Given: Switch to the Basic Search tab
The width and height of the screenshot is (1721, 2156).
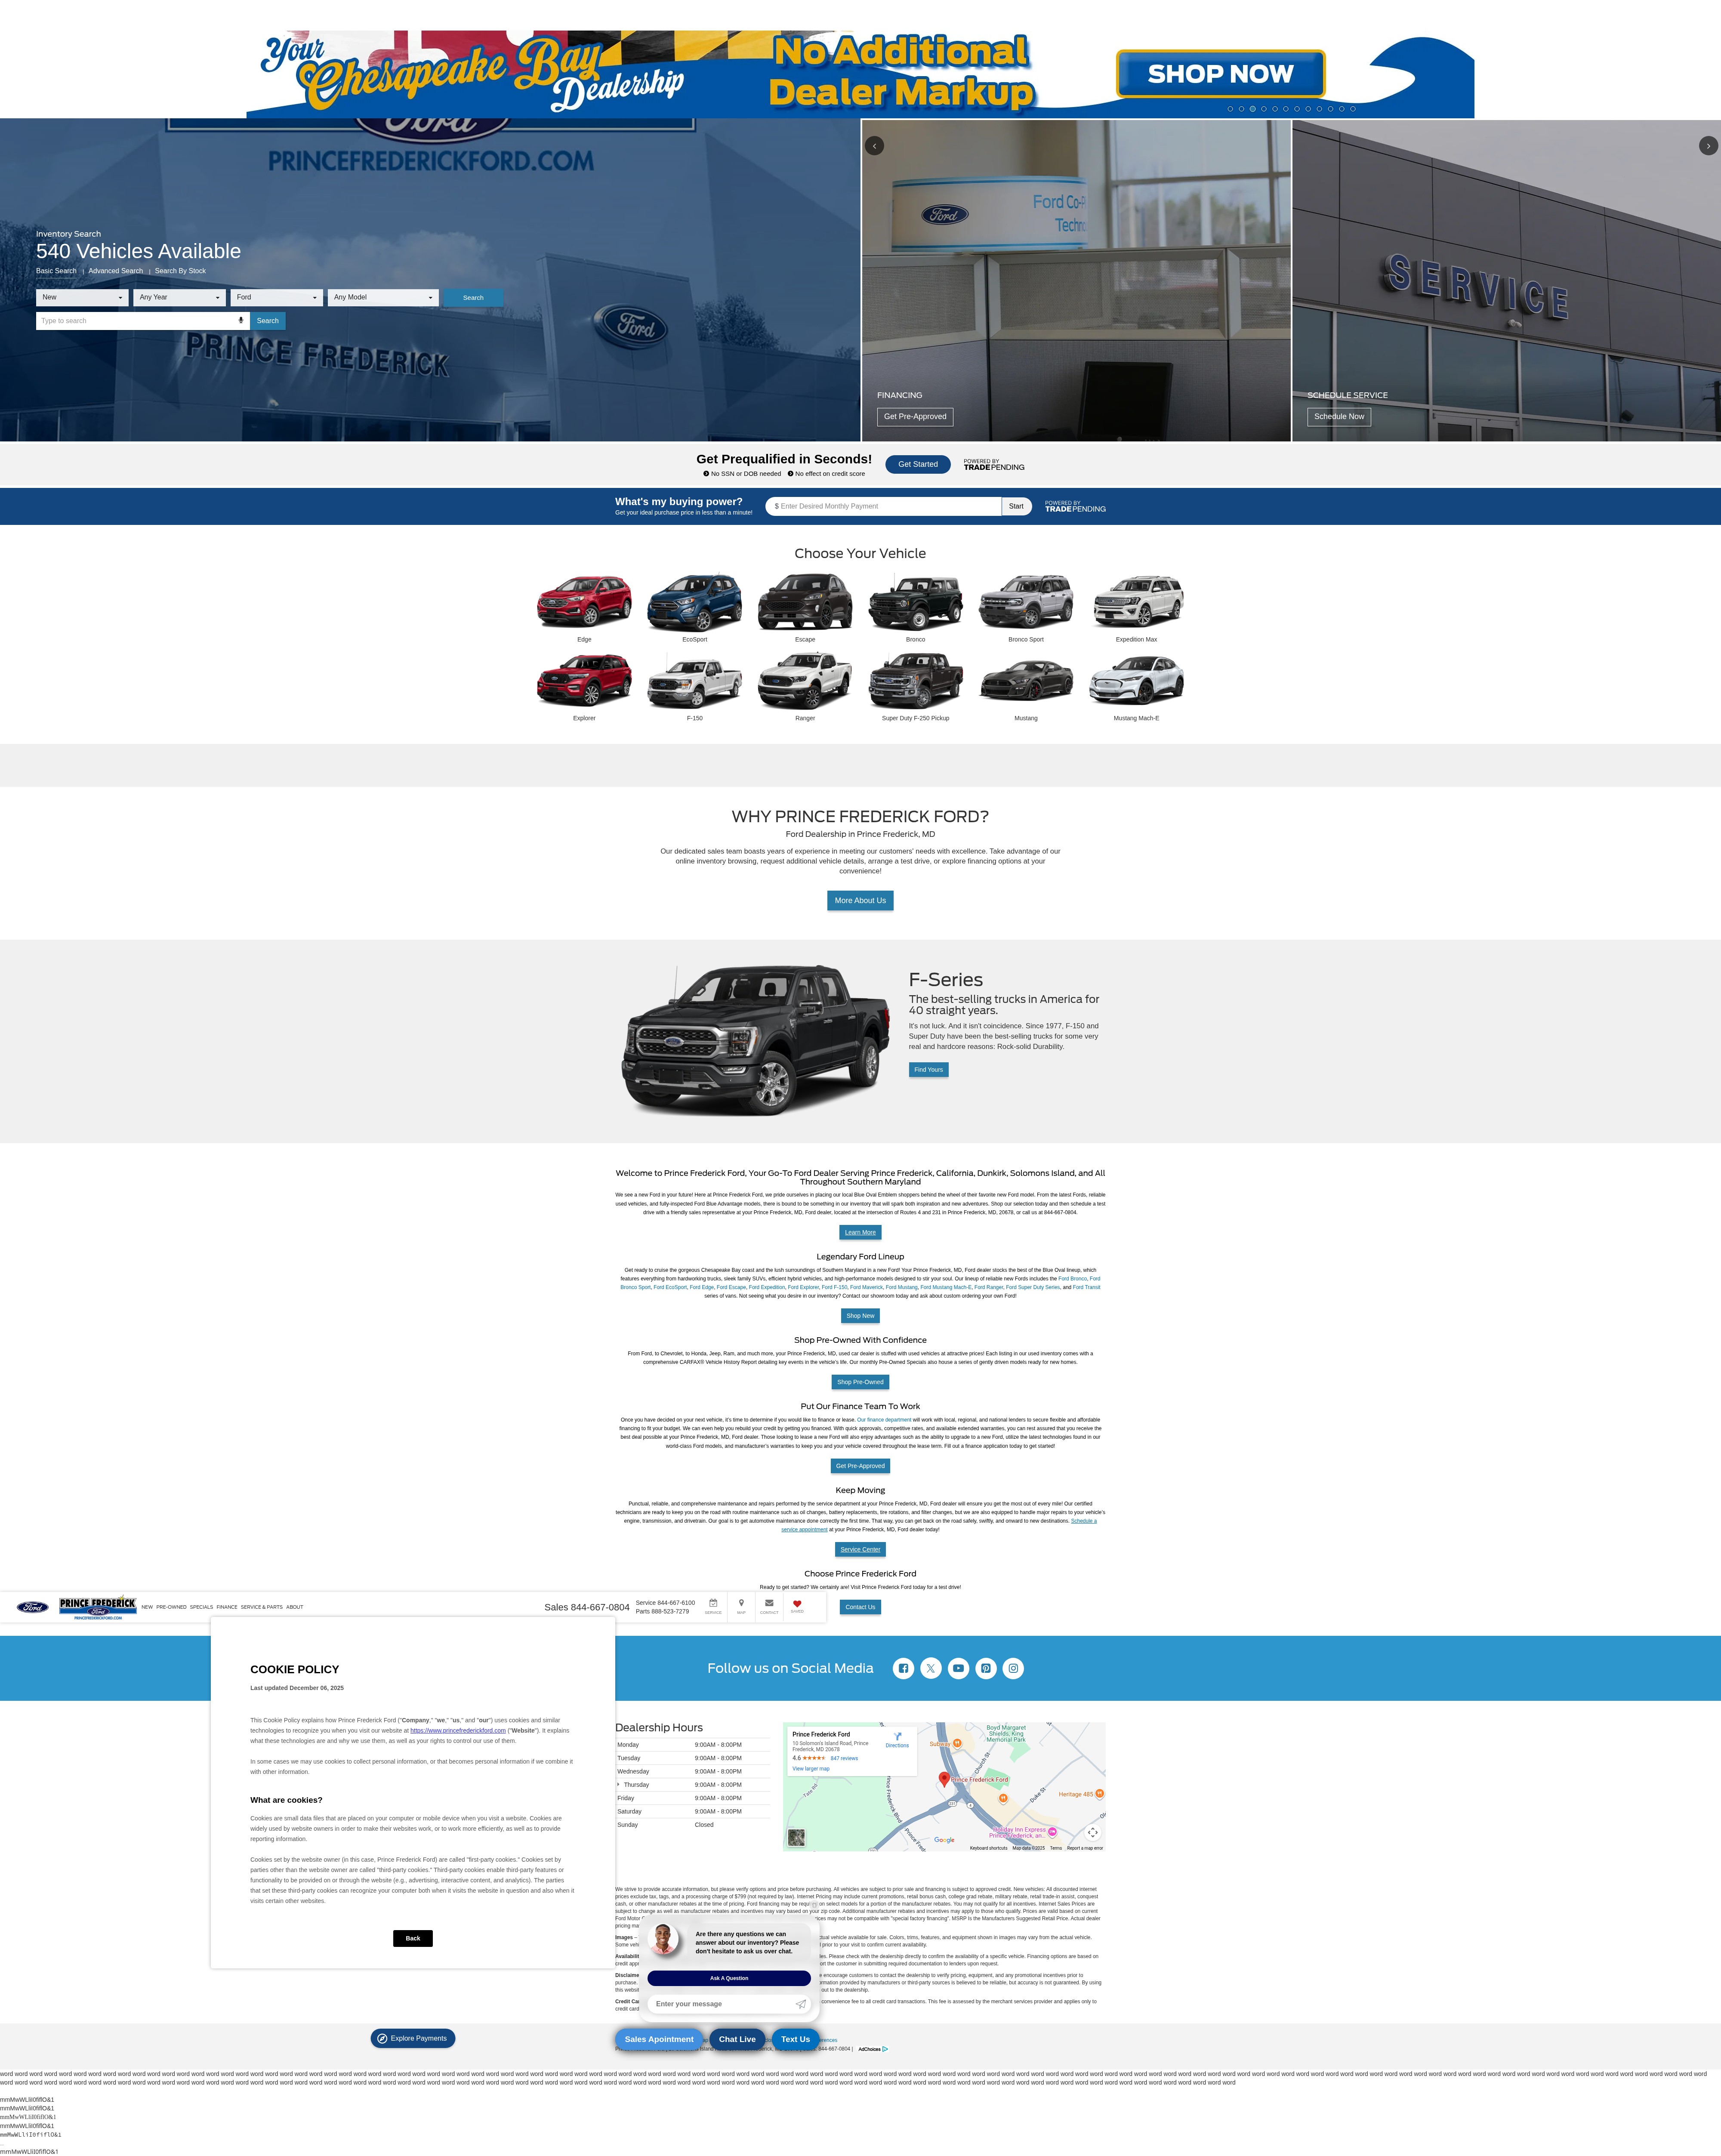Looking at the screenshot, I should pos(56,271).
